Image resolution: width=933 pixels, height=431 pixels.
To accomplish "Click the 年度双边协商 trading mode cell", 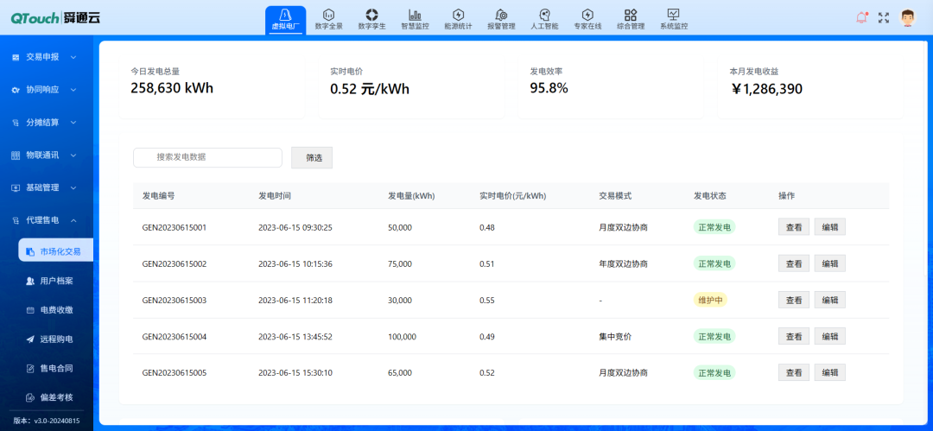I will (x=623, y=263).
